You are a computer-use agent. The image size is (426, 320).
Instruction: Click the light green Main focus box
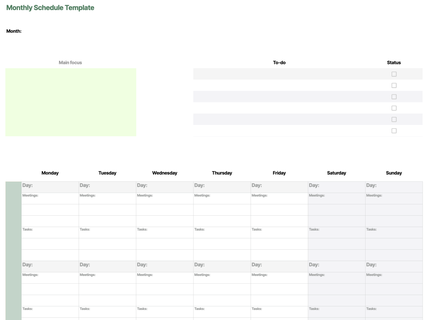tap(71, 102)
